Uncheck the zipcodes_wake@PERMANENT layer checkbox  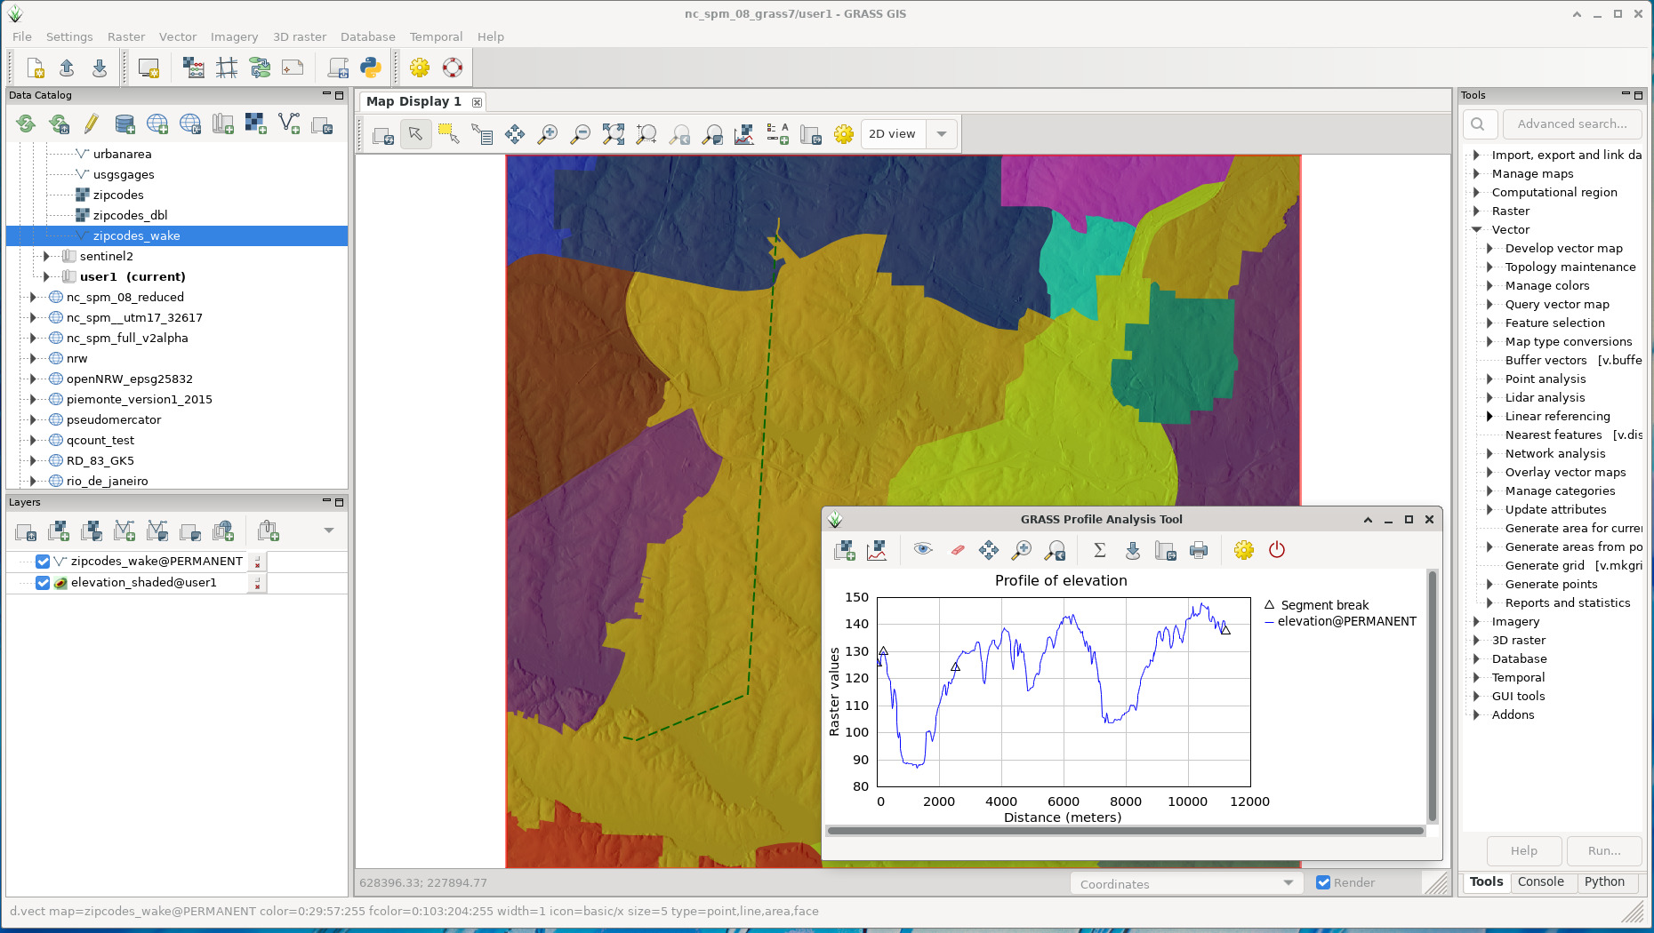point(43,562)
